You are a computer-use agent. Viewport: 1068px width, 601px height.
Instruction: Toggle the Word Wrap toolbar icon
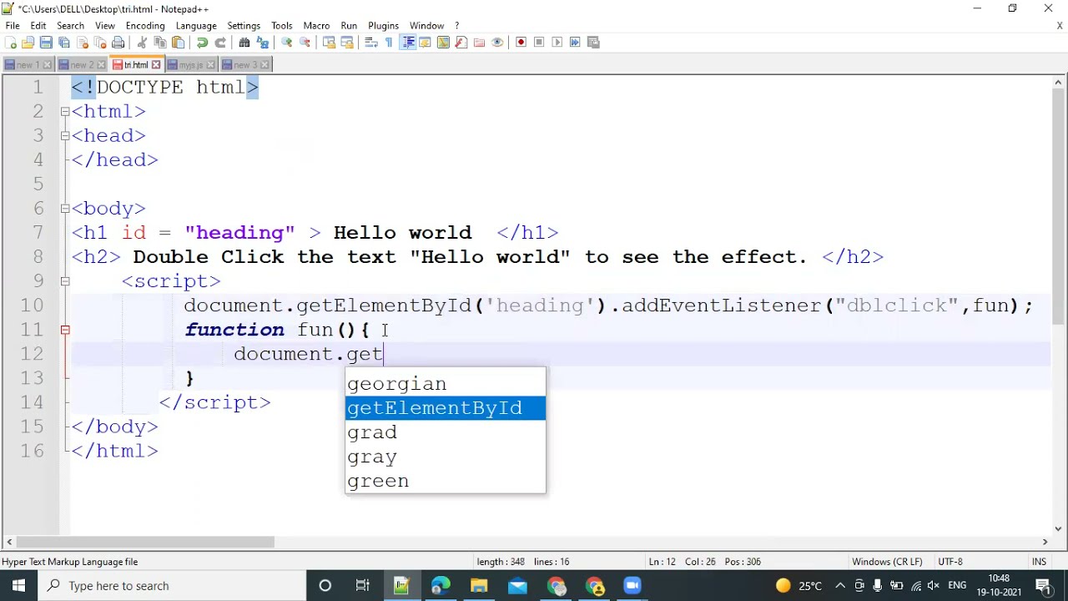tap(371, 43)
